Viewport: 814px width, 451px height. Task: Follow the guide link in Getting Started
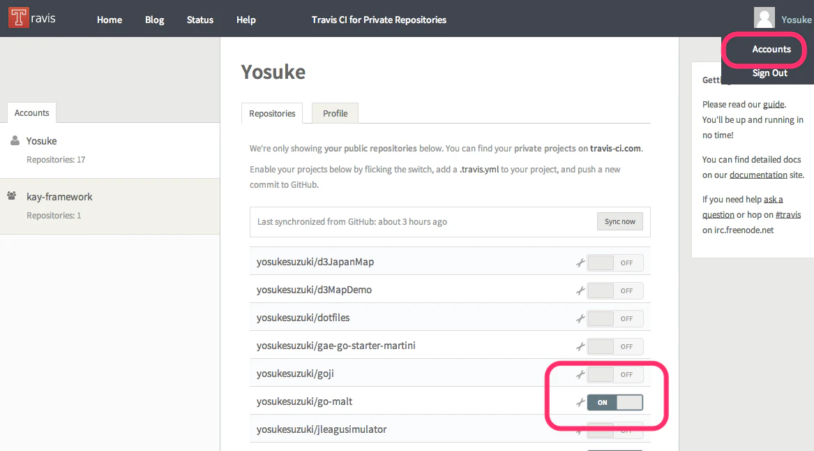pos(774,105)
